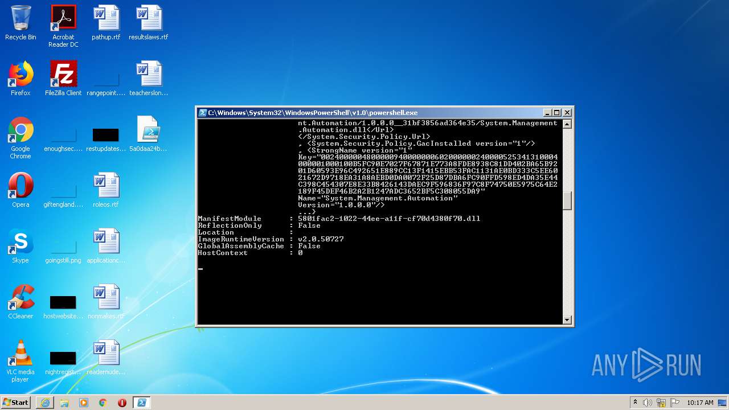729x410 pixels.
Task: Maximize the PowerShell window
Action: tap(557, 113)
